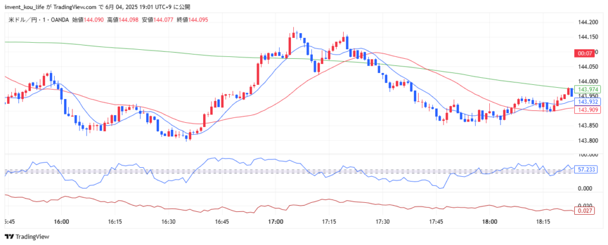The image size is (608, 245).
Task: Click the 16:45 time axis label
Action: 222,222
